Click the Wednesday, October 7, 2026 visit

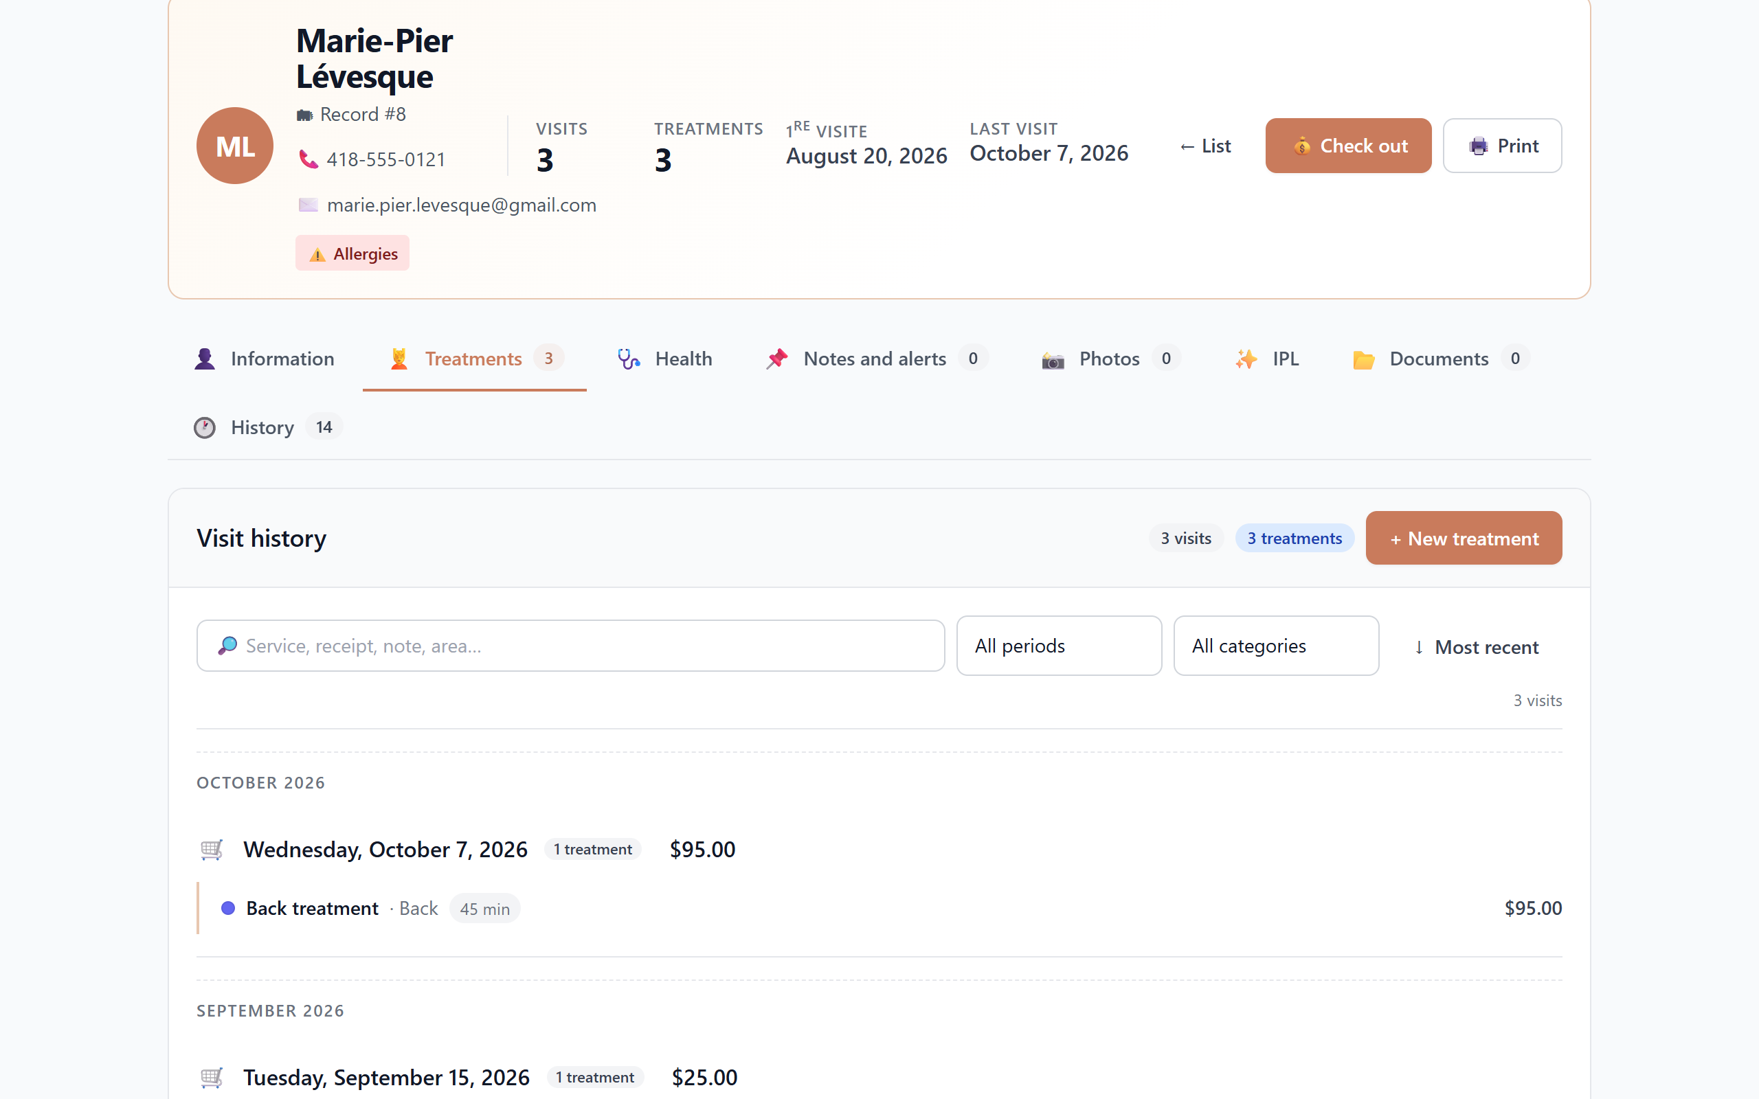[x=385, y=849]
